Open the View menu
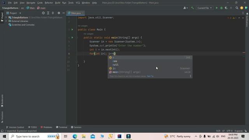 coord(22,3)
